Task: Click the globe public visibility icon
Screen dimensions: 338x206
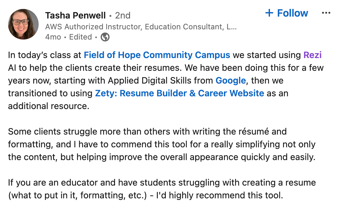Action: [x=105, y=37]
